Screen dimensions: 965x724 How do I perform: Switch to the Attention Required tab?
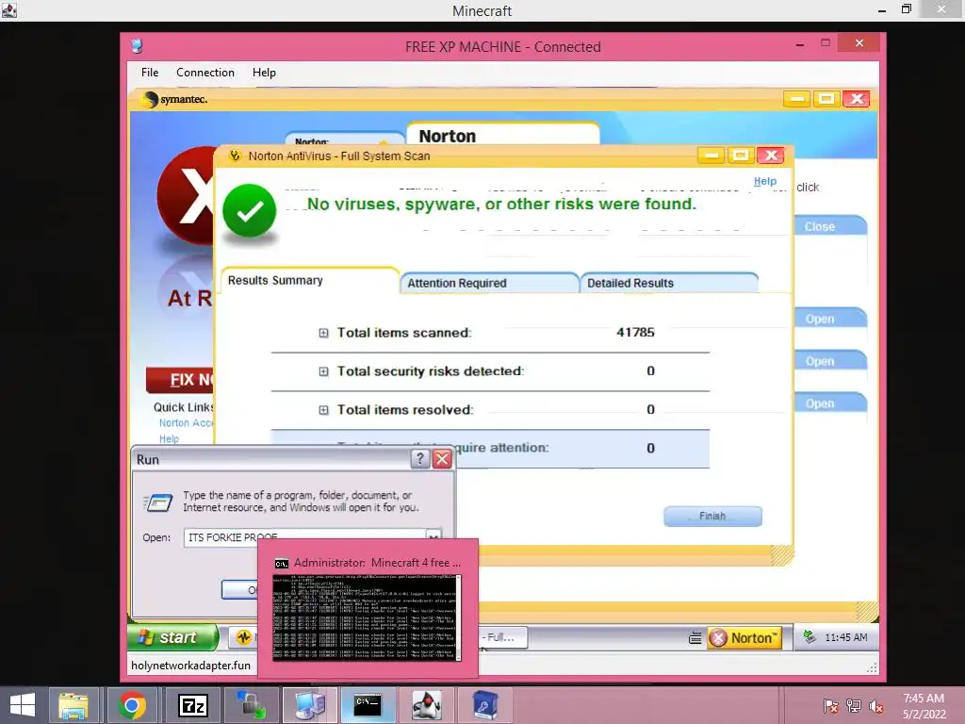pos(489,283)
